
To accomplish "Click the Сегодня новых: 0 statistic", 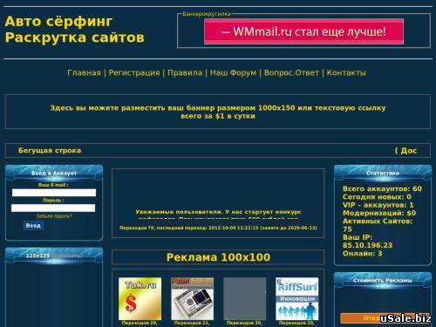I will [377, 197].
